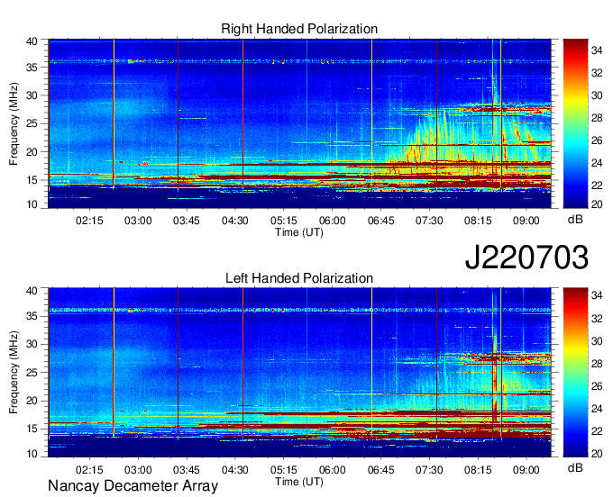Click the 15 MHz label on top plot

pyautogui.click(x=32, y=180)
